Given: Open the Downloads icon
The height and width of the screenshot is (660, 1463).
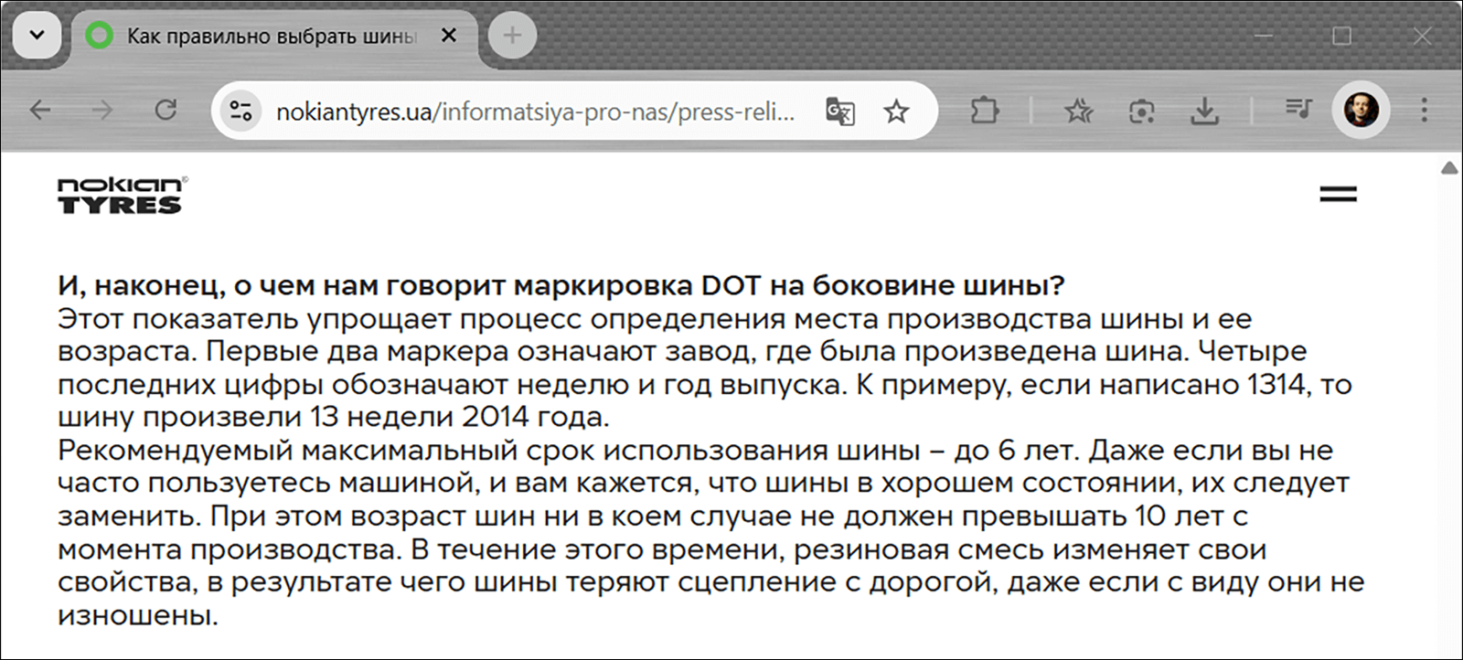Looking at the screenshot, I should click(x=1205, y=112).
